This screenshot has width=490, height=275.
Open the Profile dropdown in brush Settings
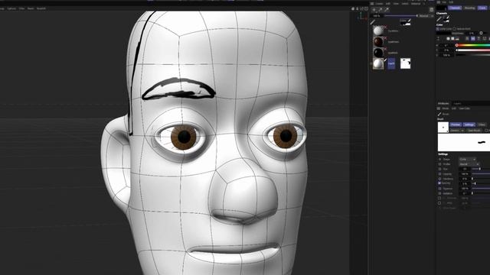coord(469,164)
